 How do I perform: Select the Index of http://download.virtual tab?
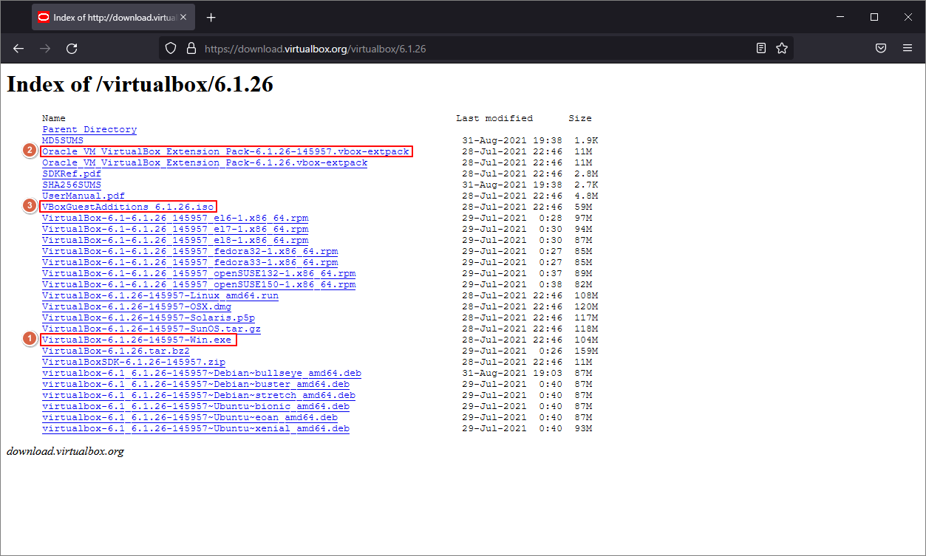[x=113, y=17]
